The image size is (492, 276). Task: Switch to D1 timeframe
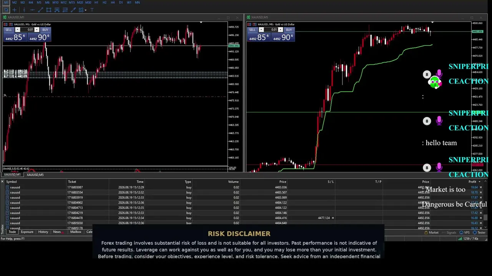click(121, 2)
